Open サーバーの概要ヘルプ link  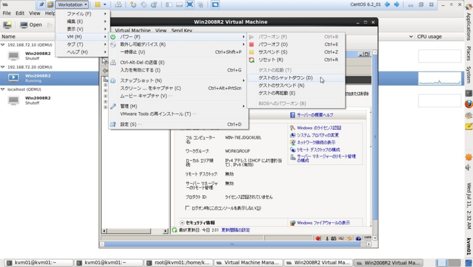[x=315, y=115]
